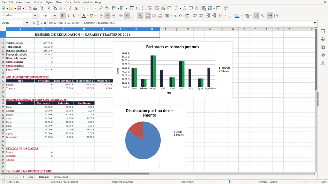Click the Zoom In plus button

(317, 182)
